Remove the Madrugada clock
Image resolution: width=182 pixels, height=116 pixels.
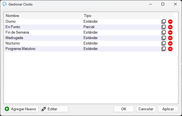[170, 38]
